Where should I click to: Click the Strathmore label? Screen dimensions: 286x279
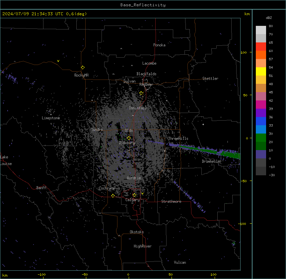click(171, 201)
